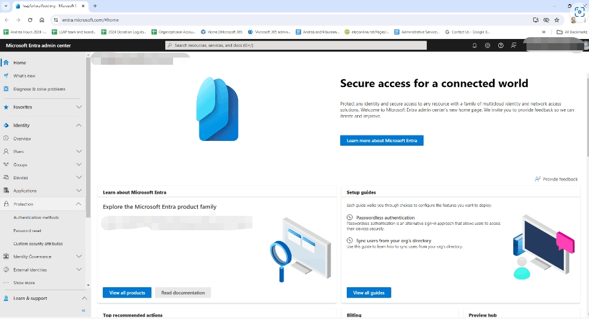589x319 pixels.
Task: Click the browser address bar URL
Action: pyautogui.click(x=91, y=20)
